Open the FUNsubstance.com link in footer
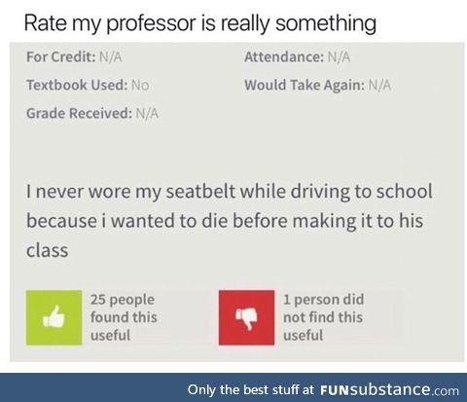 tap(389, 389)
